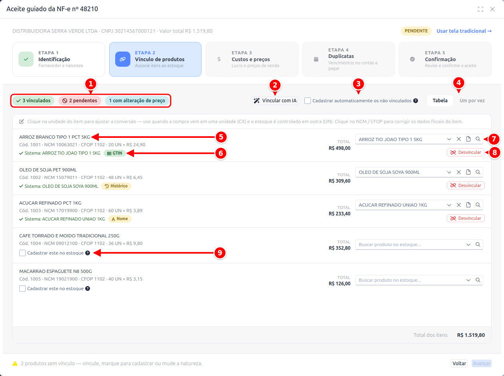The image size is (504, 376).
Task: Open Etapa 4 Duplicatas step
Action: pos(348,59)
